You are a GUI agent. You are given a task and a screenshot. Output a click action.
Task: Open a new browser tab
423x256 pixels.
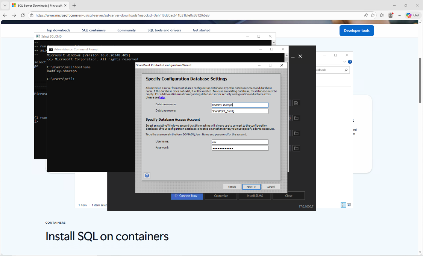[x=74, y=5]
